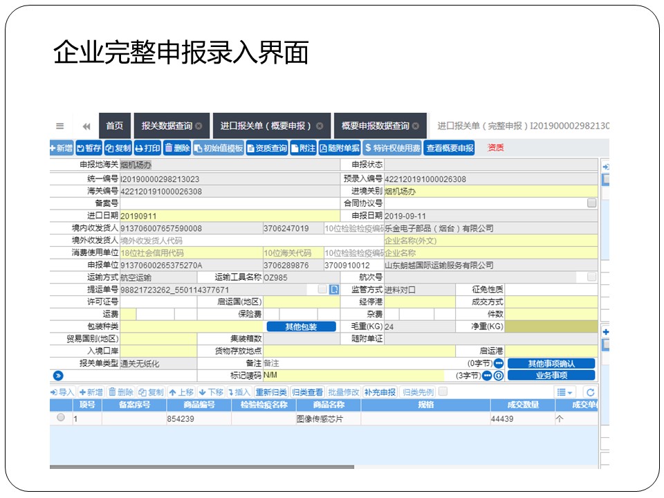Image resolution: width=664 pixels, height=498 pixels.
Task: Click the 其他包装 button
Action: click(301, 326)
